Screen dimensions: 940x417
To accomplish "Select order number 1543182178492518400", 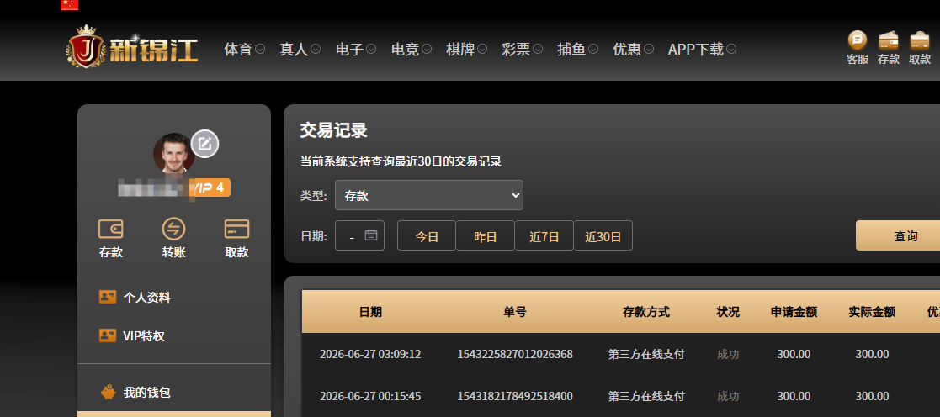I will (x=515, y=396).
